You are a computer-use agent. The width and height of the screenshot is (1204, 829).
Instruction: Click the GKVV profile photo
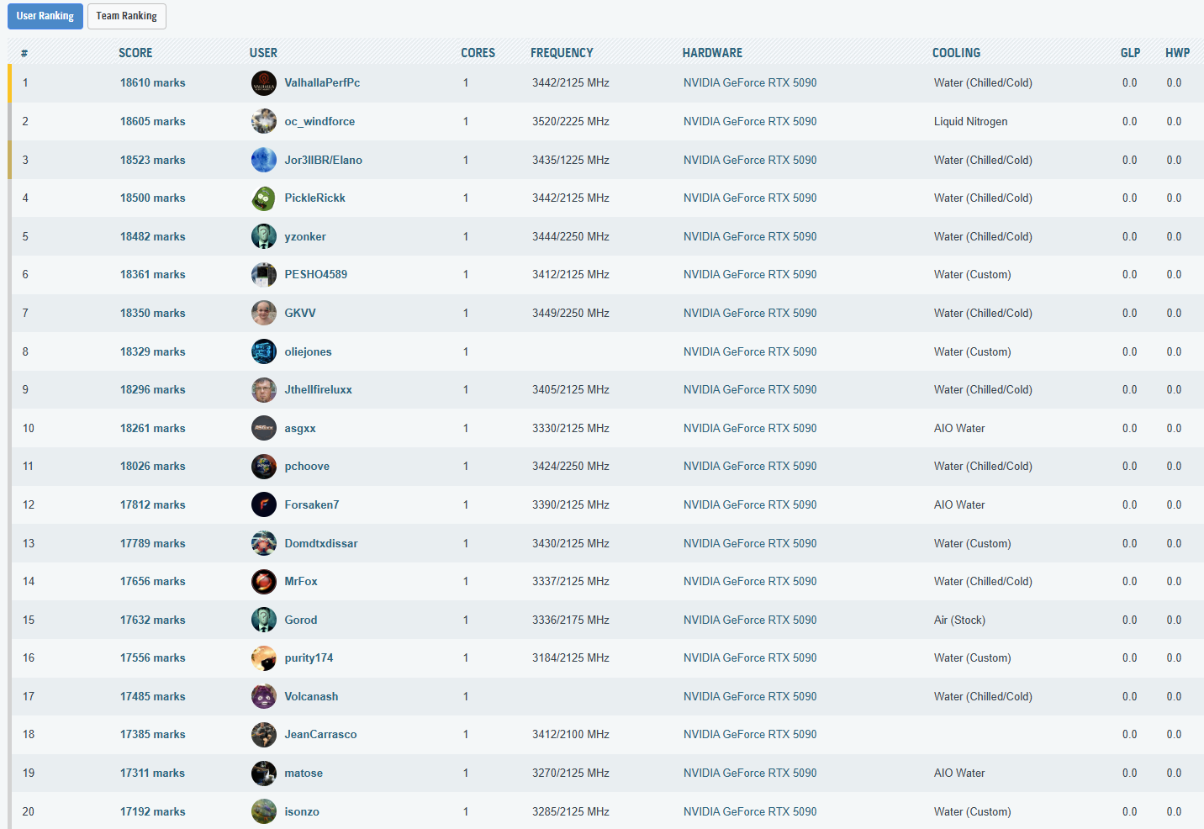tap(263, 313)
